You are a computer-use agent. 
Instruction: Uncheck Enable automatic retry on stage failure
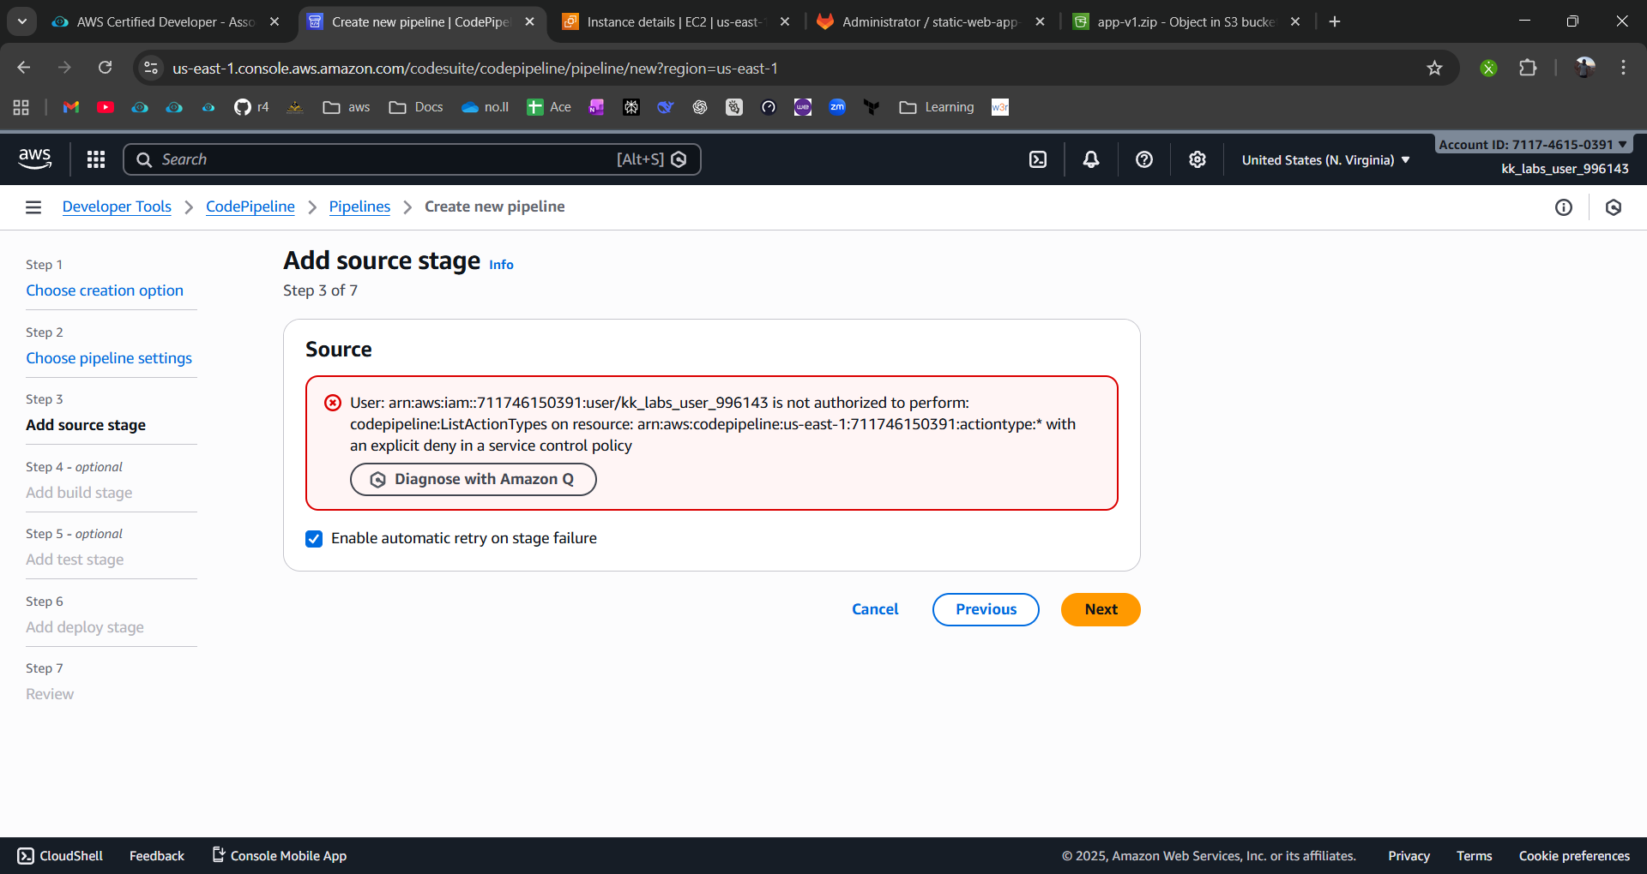click(314, 538)
